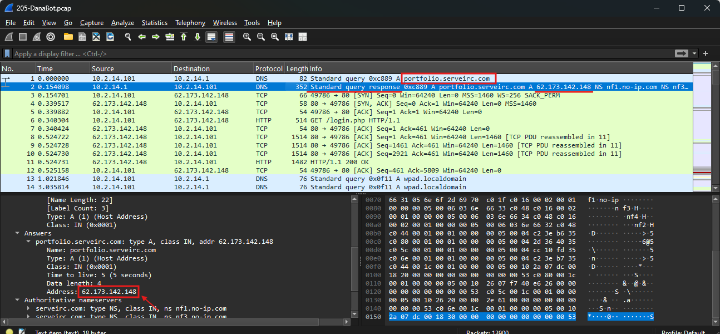Open the View menu
This screenshot has width=720, height=334.
coord(49,23)
